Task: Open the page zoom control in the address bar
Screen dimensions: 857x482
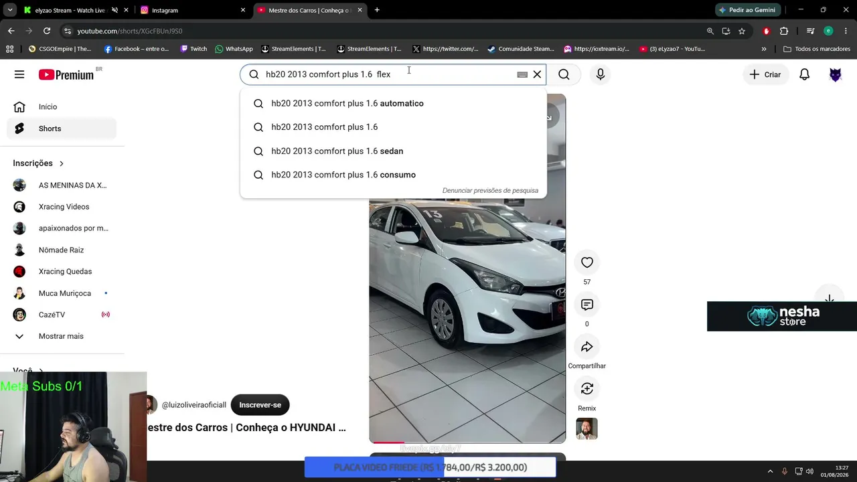Action: (710, 31)
